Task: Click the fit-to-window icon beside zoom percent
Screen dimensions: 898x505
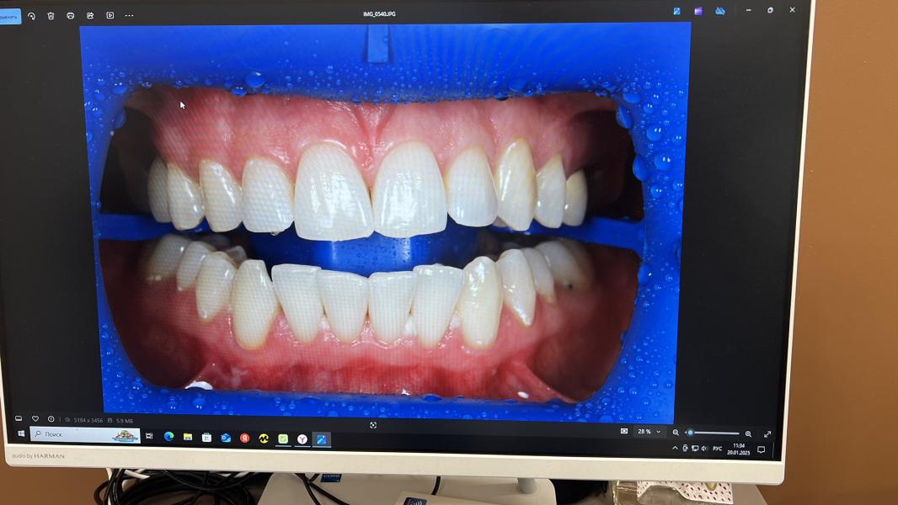Action: (624, 431)
